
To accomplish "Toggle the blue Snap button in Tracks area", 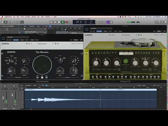I will tap(50, 26).
